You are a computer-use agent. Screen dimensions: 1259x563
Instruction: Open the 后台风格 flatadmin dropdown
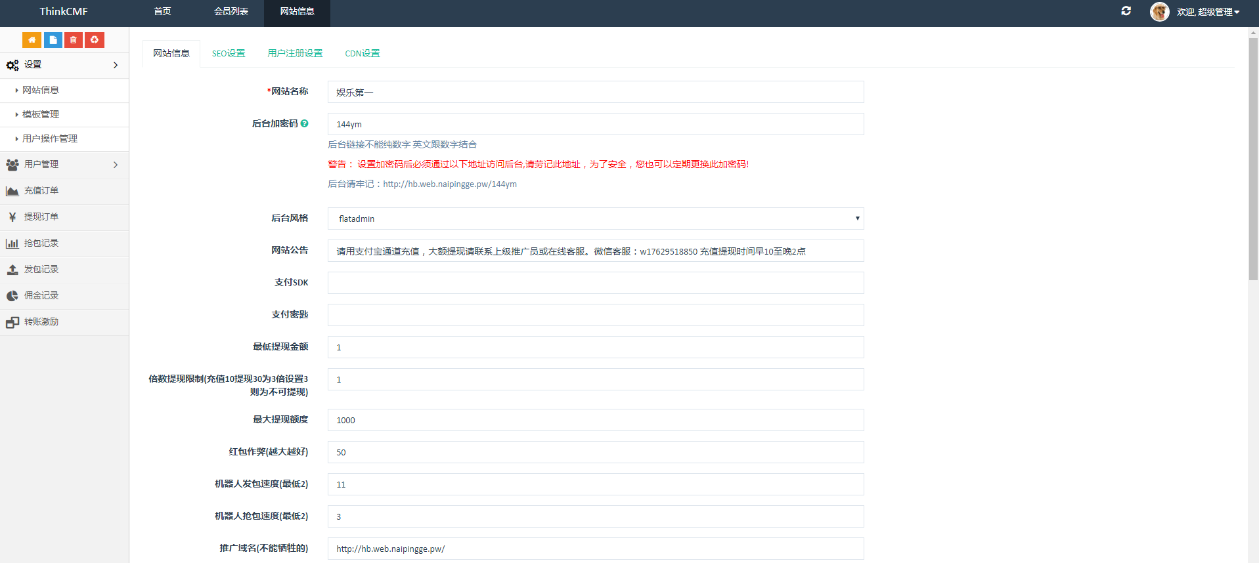tap(595, 219)
